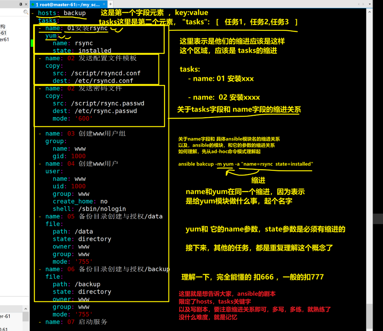Click the green connection status dot on tab

point(33,5)
